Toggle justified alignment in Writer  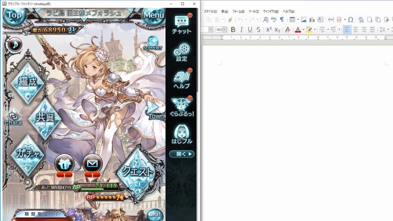coord(372,29)
